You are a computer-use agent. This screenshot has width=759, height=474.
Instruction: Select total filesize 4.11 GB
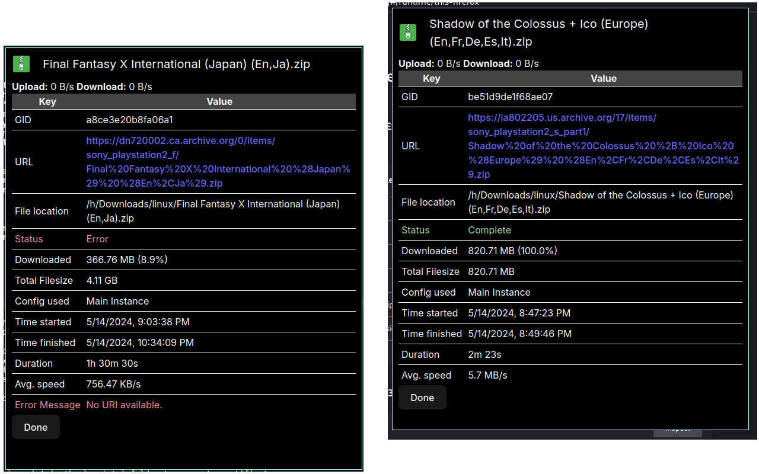pos(102,280)
